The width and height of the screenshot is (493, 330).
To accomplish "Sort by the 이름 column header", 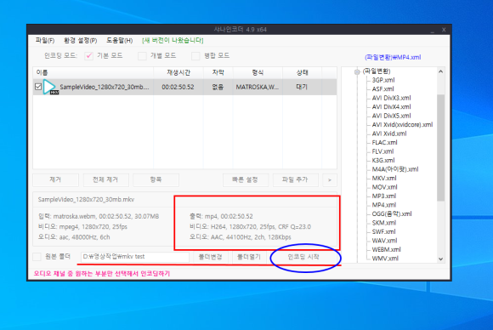I will click(x=93, y=72).
